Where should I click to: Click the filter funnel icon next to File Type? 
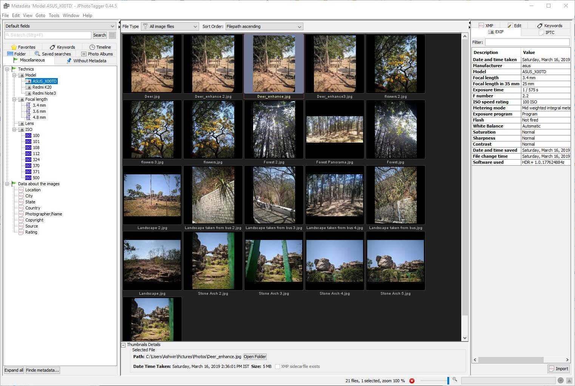(x=145, y=26)
